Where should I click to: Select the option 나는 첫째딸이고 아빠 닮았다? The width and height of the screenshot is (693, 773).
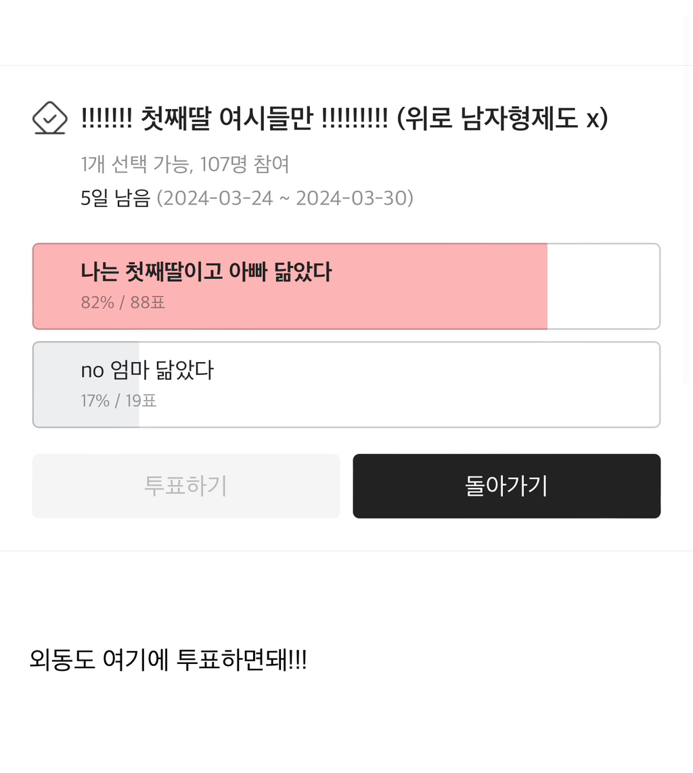(x=206, y=272)
